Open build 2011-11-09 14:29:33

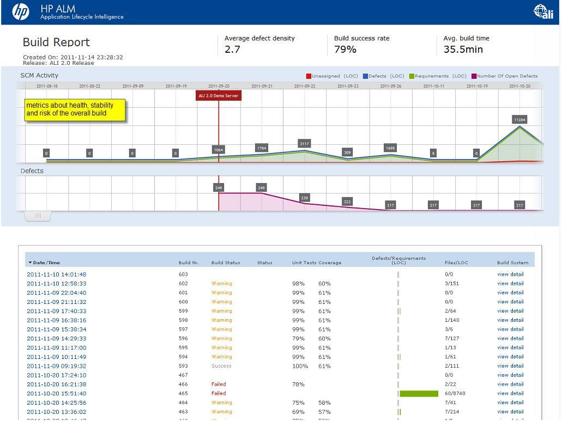click(x=57, y=339)
